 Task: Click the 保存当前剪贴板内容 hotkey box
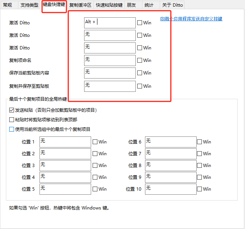[x=110, y=73]
